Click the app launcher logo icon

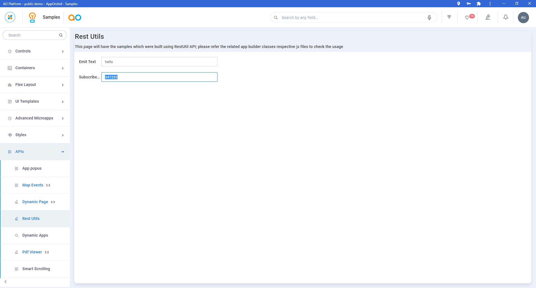10,17
